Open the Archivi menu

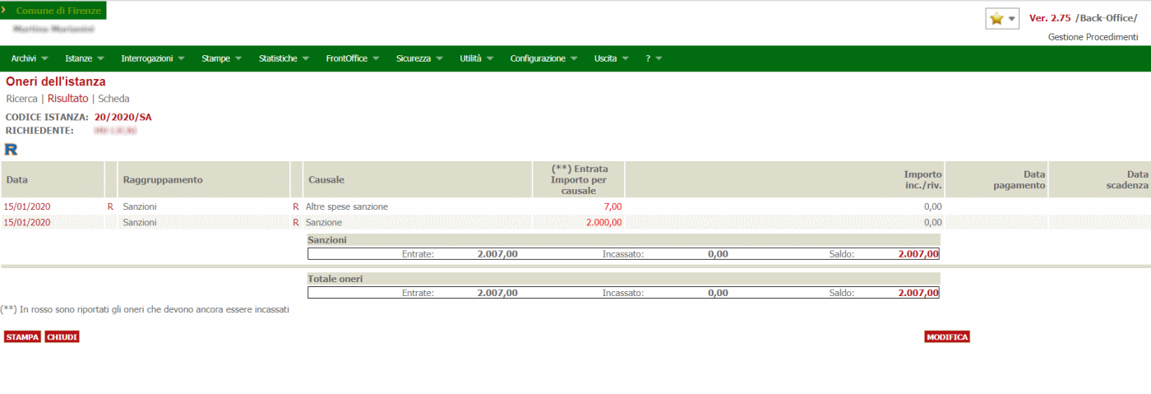(29, 58)
